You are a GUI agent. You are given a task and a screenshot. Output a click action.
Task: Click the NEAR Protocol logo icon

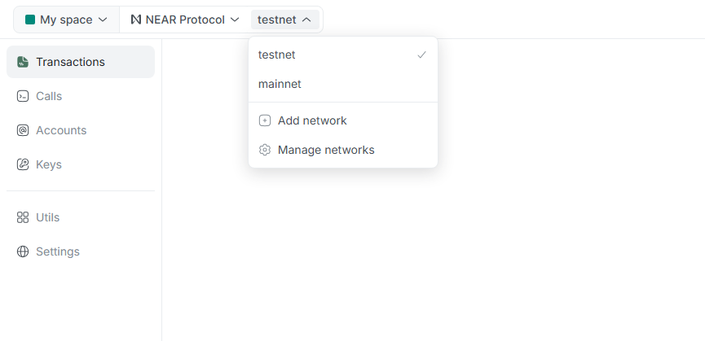[x=135, y=20]
